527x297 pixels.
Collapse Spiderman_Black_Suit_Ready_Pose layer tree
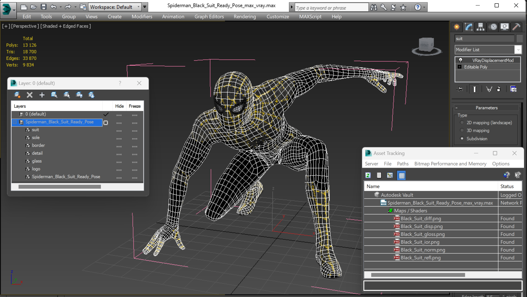15,122
